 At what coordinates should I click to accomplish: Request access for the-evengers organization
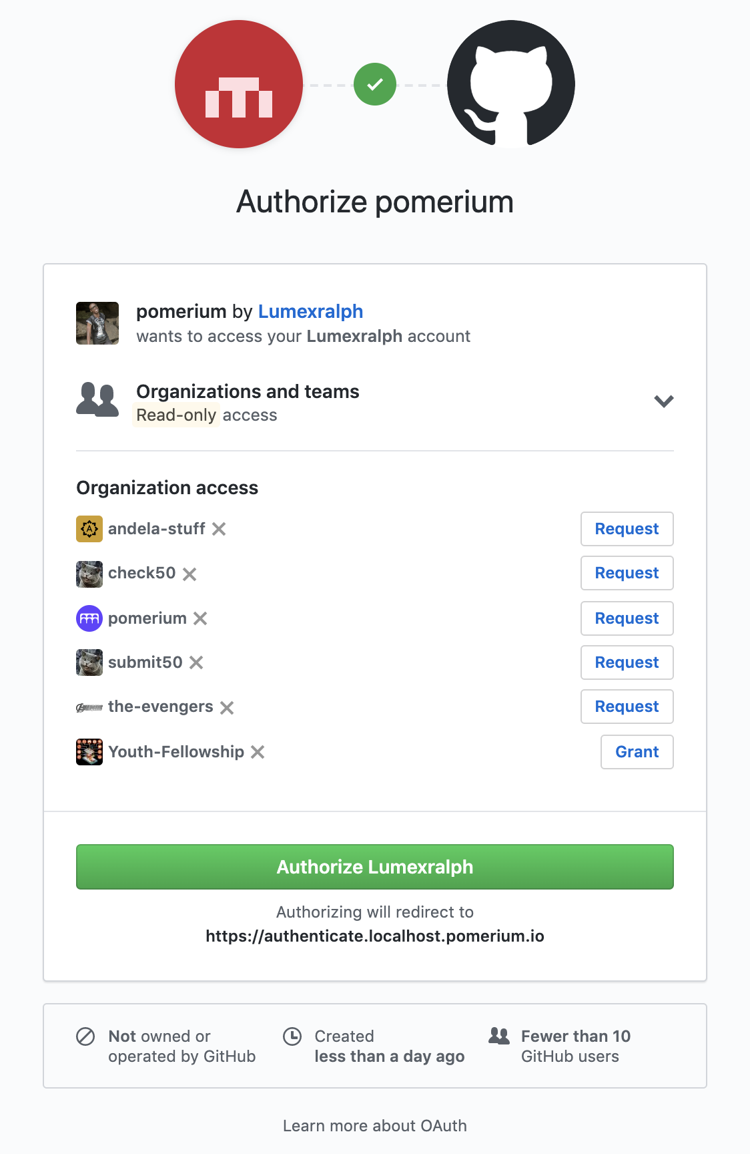(x=627, y=707)
